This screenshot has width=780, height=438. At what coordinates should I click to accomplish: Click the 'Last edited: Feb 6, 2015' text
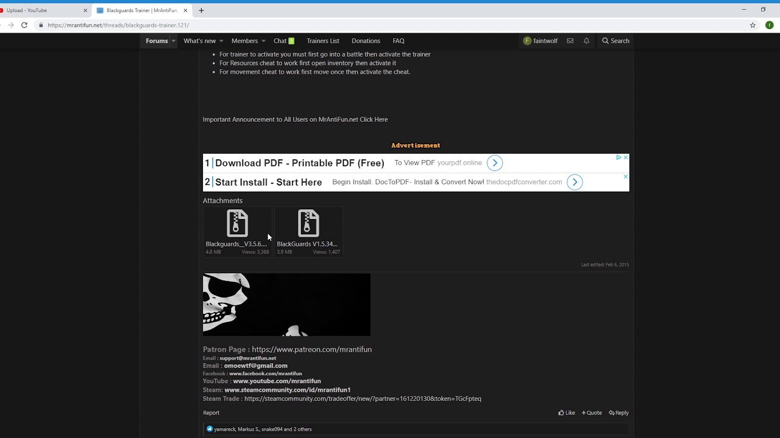point(605,265)
